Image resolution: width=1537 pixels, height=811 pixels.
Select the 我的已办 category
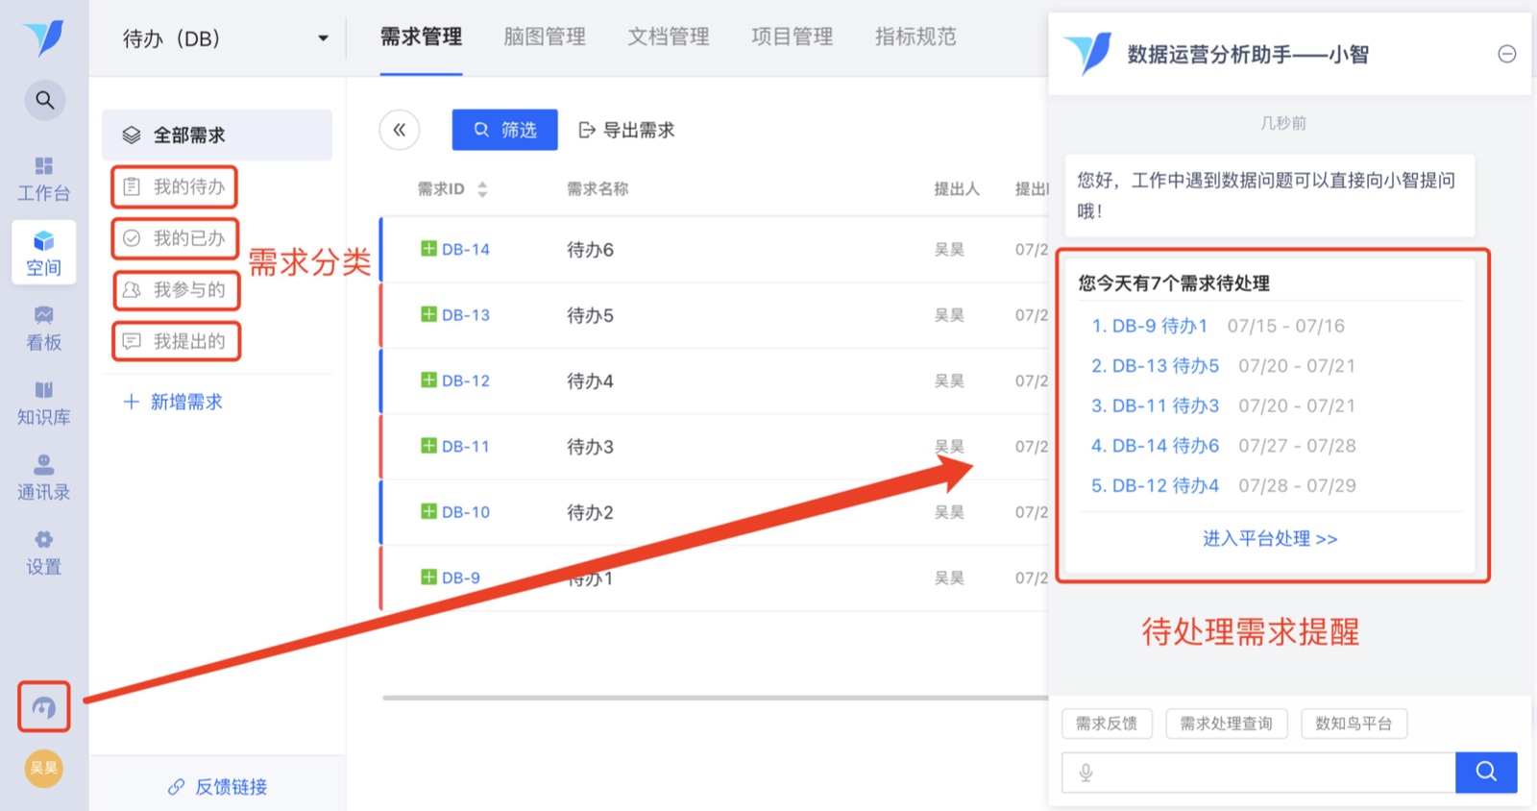175,238
